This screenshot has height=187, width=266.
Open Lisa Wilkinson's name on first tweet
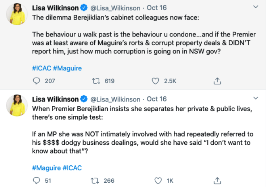click(55, 8)
